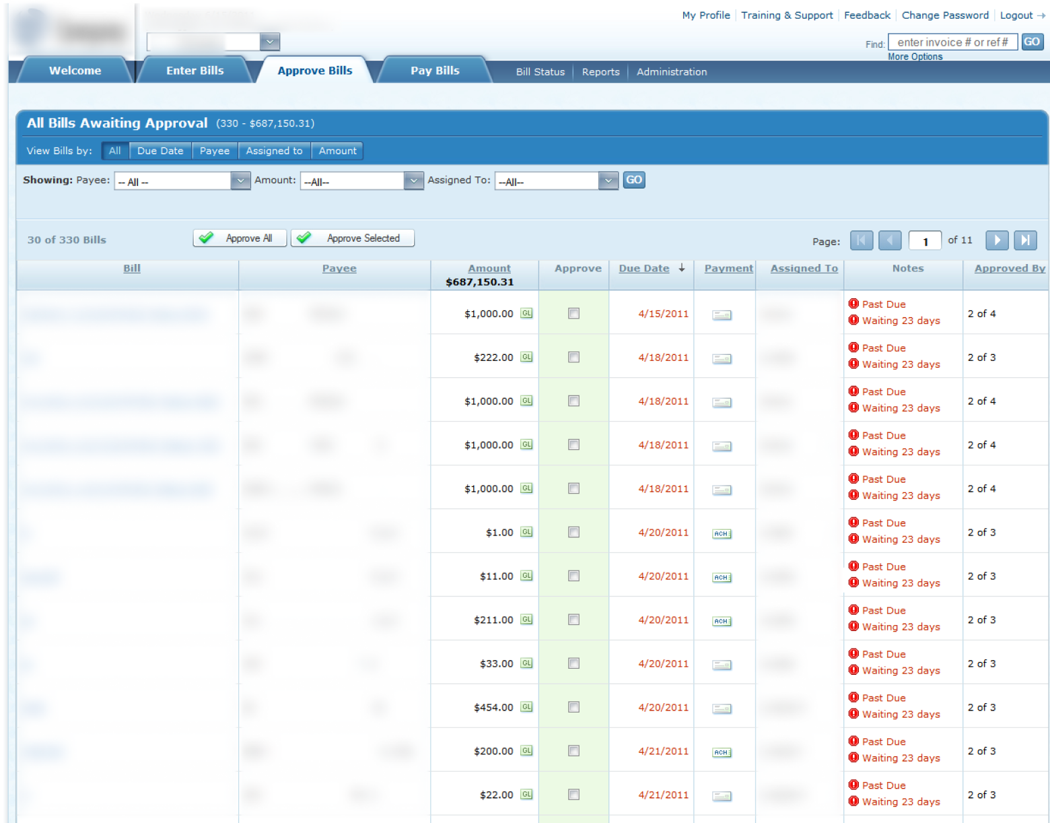Screen dimensions: 1050x823
Task: Click the Past Due alert icon on the first bill
Action: pos(853,304)
